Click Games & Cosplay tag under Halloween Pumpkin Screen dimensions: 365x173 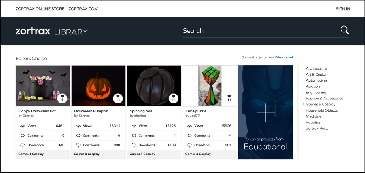click(87, 154)
